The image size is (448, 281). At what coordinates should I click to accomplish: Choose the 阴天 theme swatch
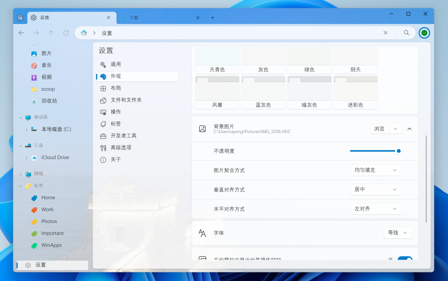[x=355, y=60]
